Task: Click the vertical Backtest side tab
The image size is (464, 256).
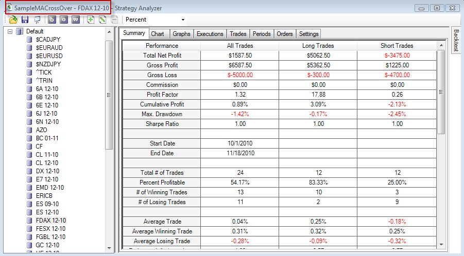Action: coord(456,41)
